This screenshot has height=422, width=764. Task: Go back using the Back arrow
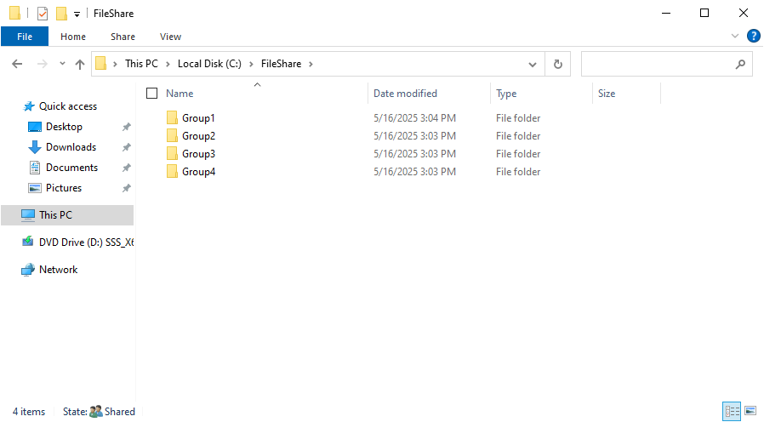(x=17, y=64)
